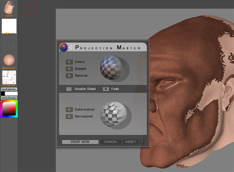The height and width of the screenshot is (172, 234).
Task: Open the current Texture thumbnail
Action: [9, 78]
